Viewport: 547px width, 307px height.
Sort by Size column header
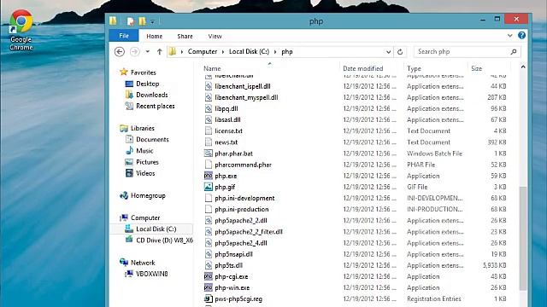click(477, 68)
